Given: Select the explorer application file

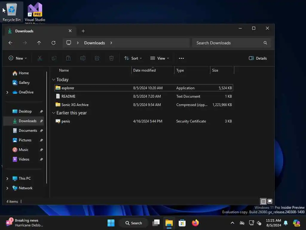Looking at the screenshot, I should 144,88.
